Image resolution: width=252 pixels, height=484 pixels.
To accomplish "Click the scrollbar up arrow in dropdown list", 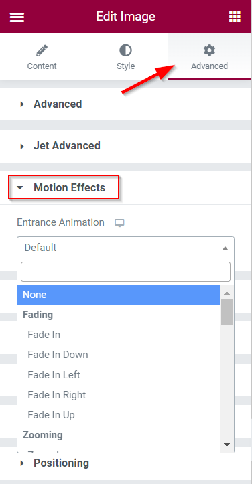I will click(x=227, y=293).
